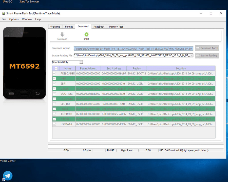228x182 pixels.
Task: Click the Begin Address column header
Action: 88,68
